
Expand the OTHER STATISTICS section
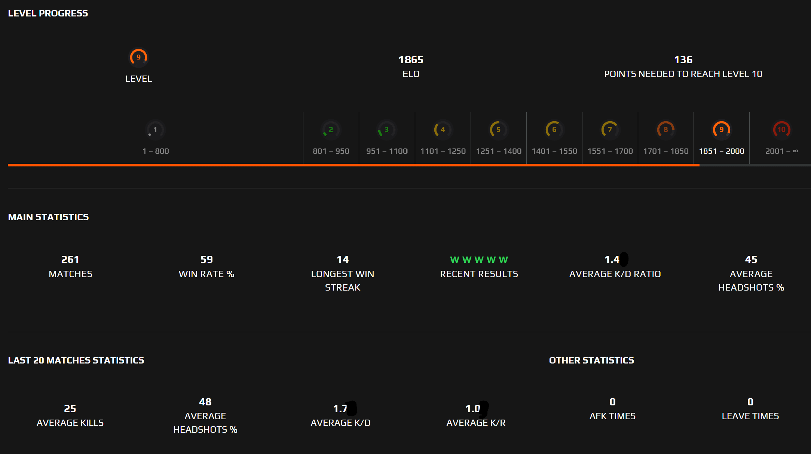click(591, 360)
